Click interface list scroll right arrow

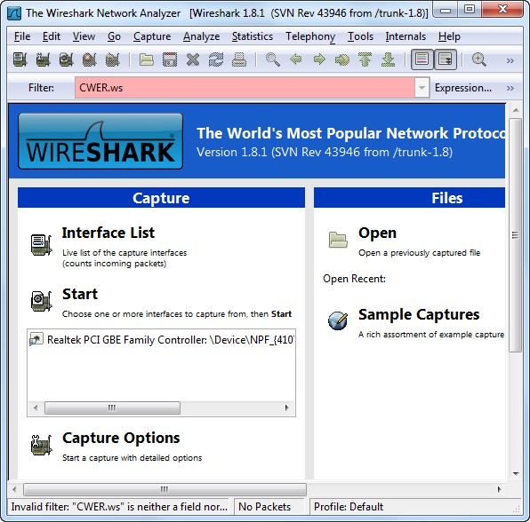tap(286, 407)
